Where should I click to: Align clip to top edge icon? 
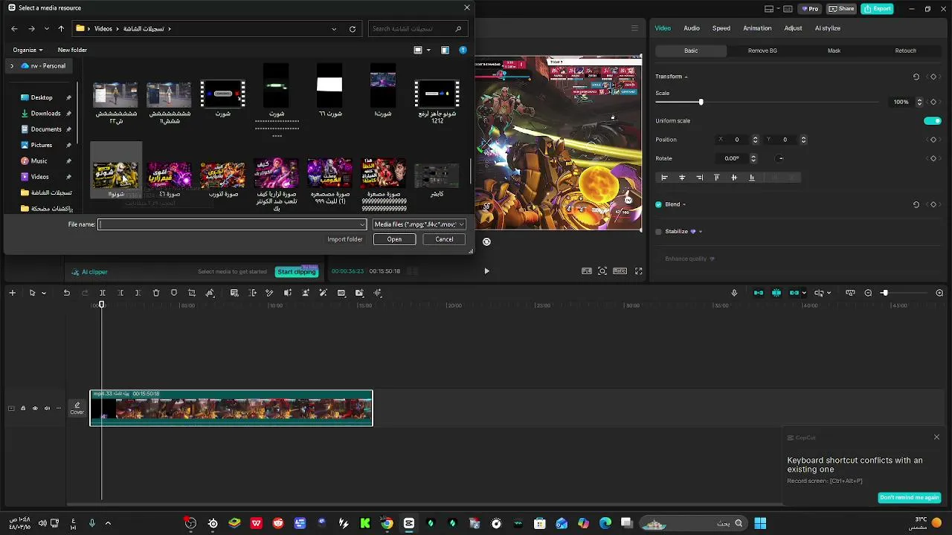point(717,178)
